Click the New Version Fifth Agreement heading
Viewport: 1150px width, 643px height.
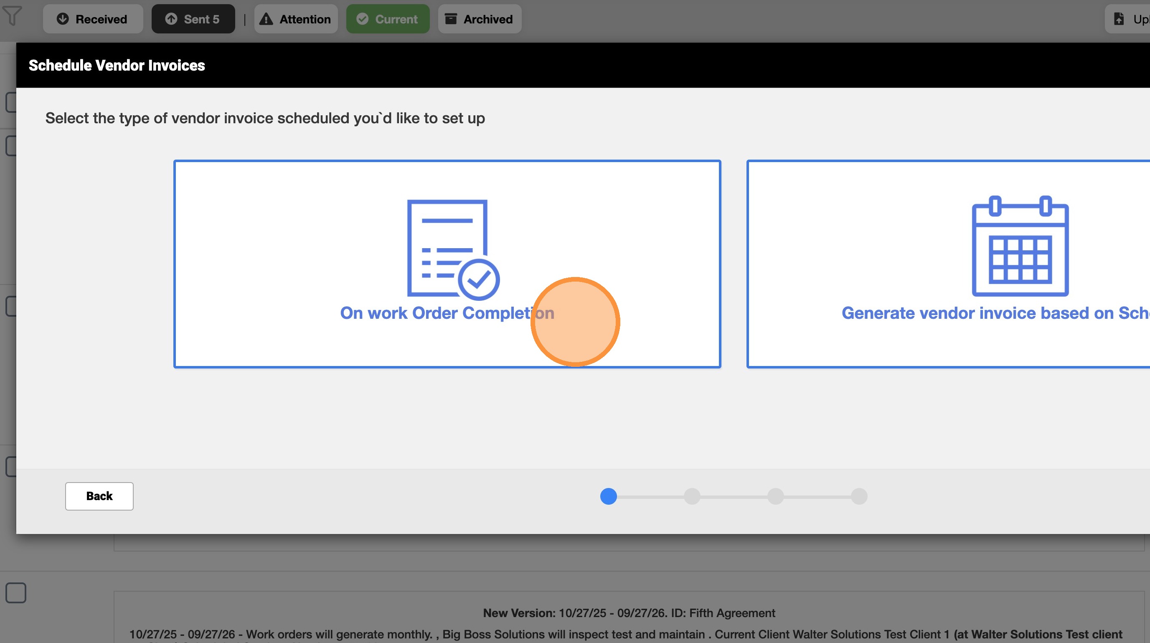point(629,613)
